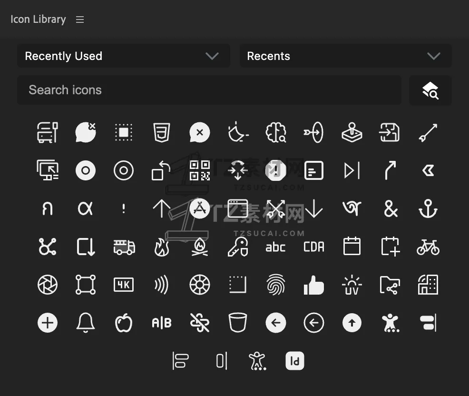The image size is (469, 396).
Task: Pick the turn right arrow icon
Action: tap(390, 170)
